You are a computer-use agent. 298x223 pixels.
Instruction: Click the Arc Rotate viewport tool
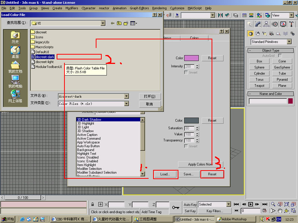point(286,211)
